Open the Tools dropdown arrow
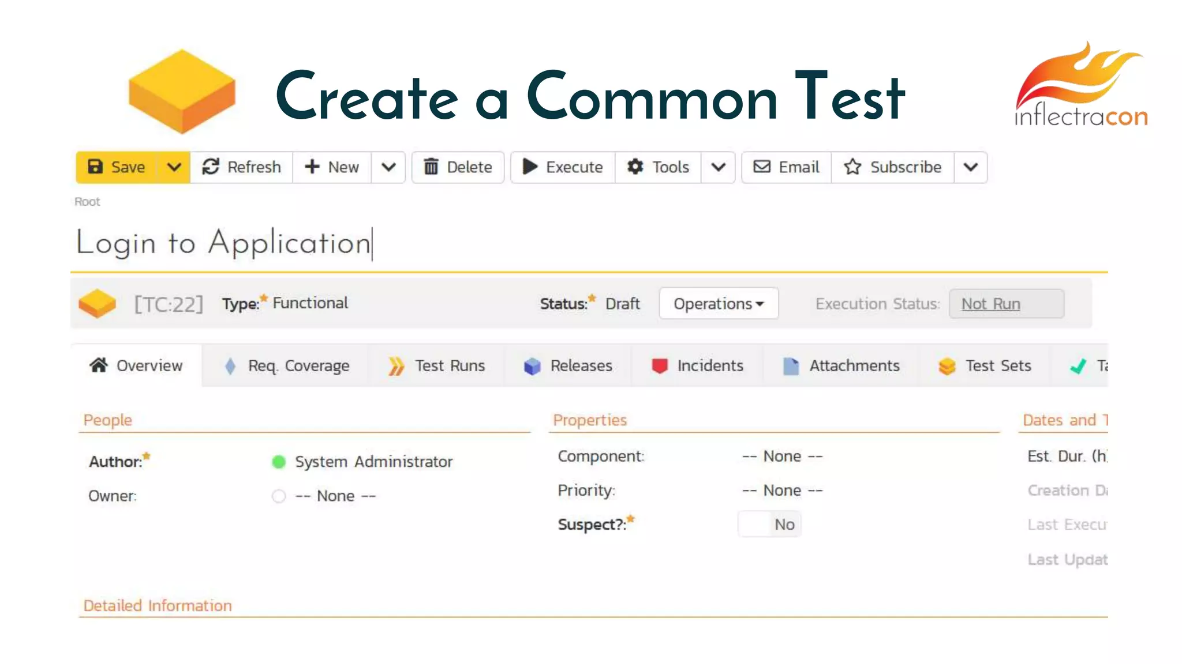Viewport: 1182px width, 664px height. [718, 168]
